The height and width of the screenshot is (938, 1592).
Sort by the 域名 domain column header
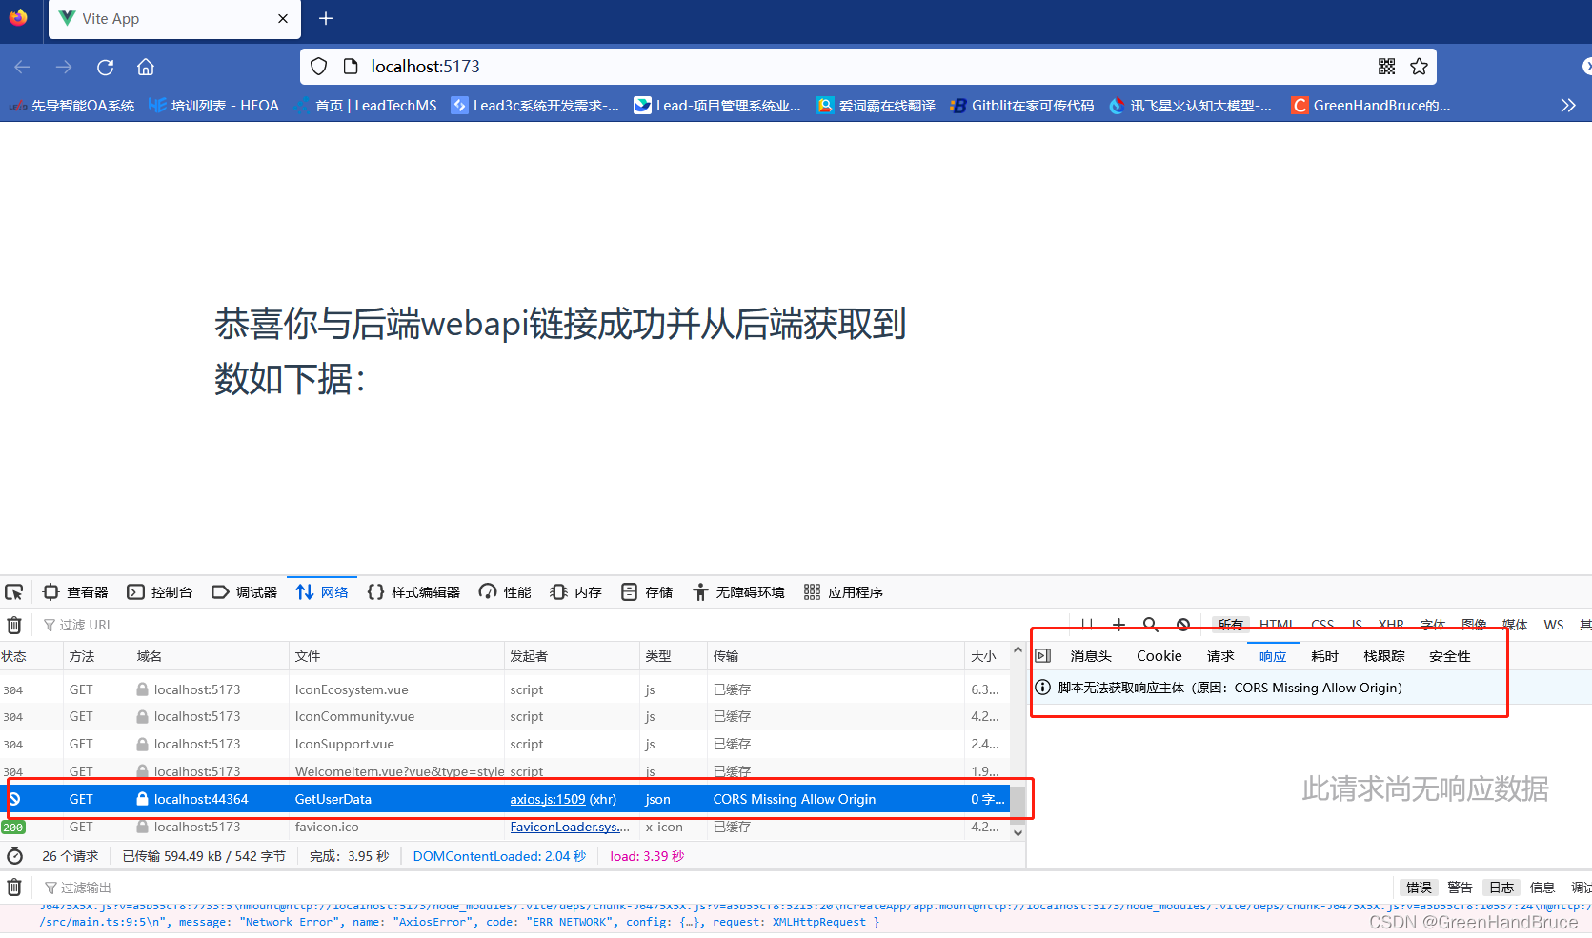point(210,656)
